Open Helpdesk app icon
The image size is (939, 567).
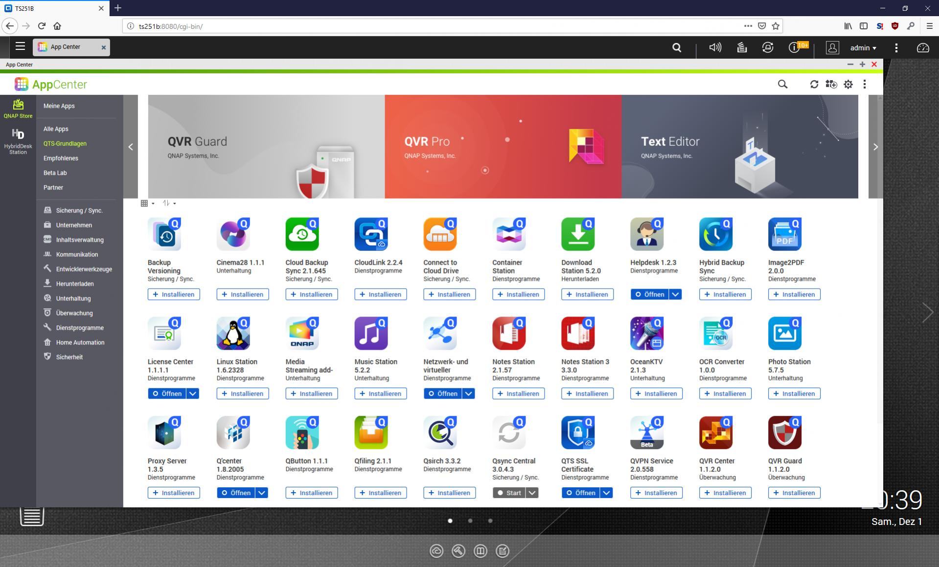(x=647, y=234)
